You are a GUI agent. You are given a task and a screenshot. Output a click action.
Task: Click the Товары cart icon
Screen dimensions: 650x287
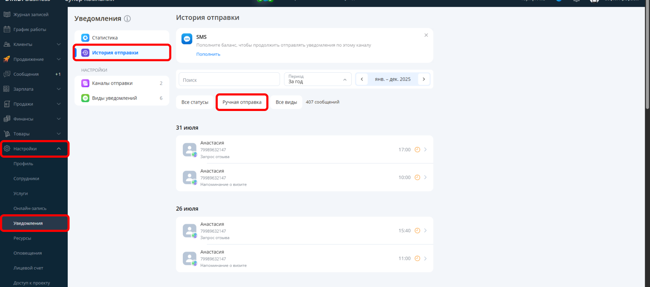coord(7,134)
